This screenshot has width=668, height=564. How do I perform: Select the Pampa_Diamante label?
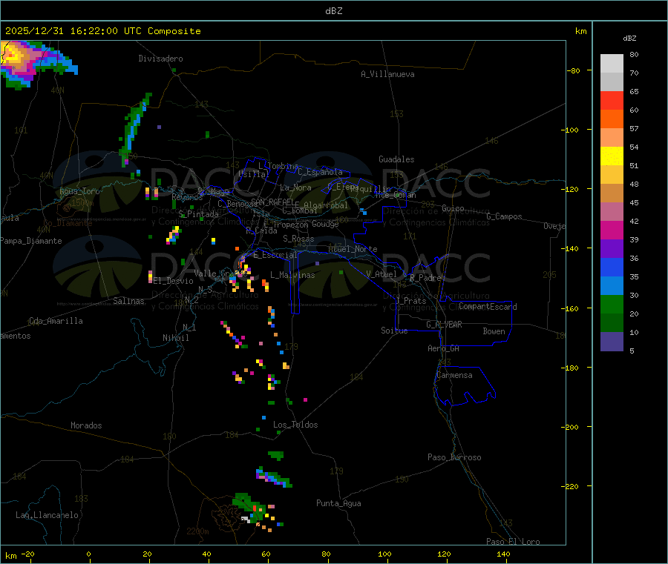tap(31, 241)
